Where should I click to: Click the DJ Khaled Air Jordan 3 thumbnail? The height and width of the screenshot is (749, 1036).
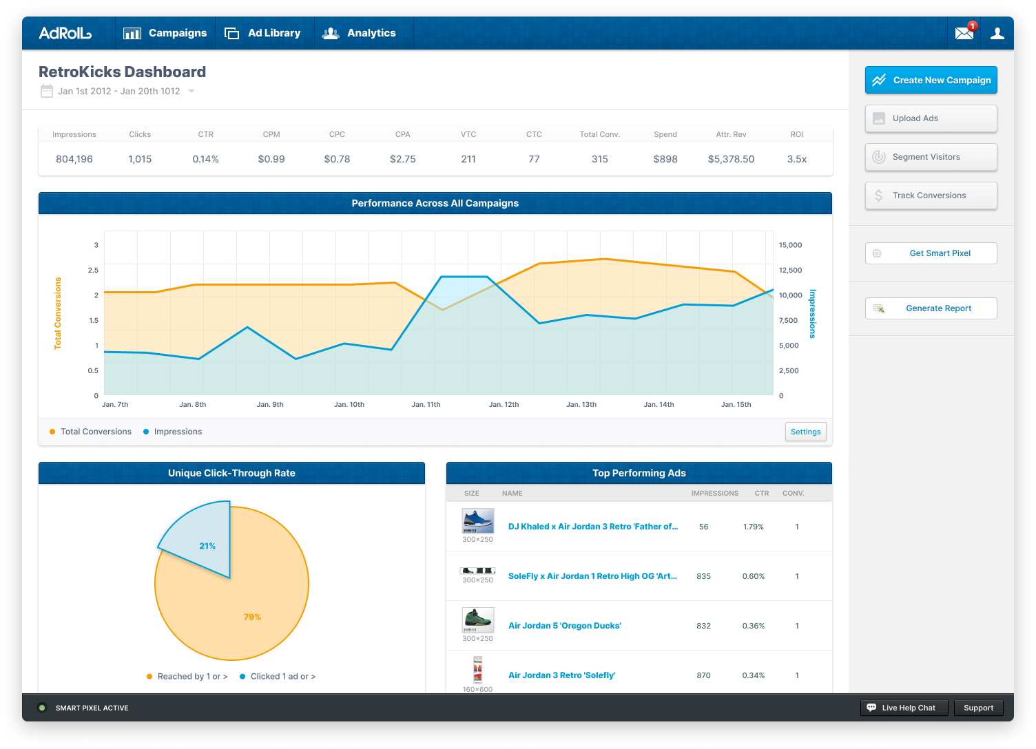pyautogui.click(x=477, y=521)
